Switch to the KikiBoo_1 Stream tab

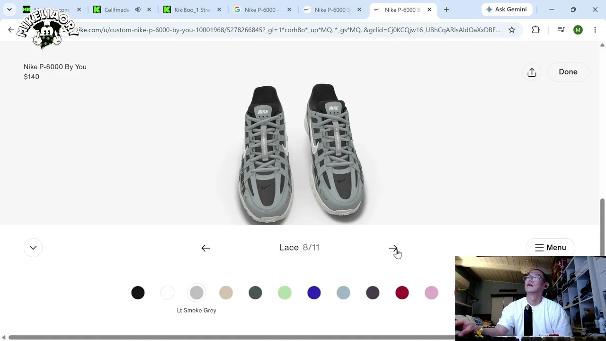[192, 9]
